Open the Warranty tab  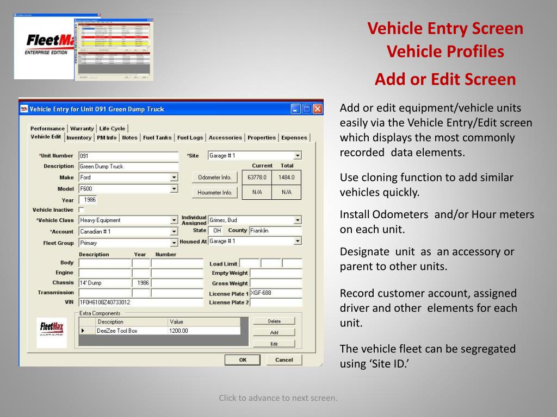(x=82, y=128)
